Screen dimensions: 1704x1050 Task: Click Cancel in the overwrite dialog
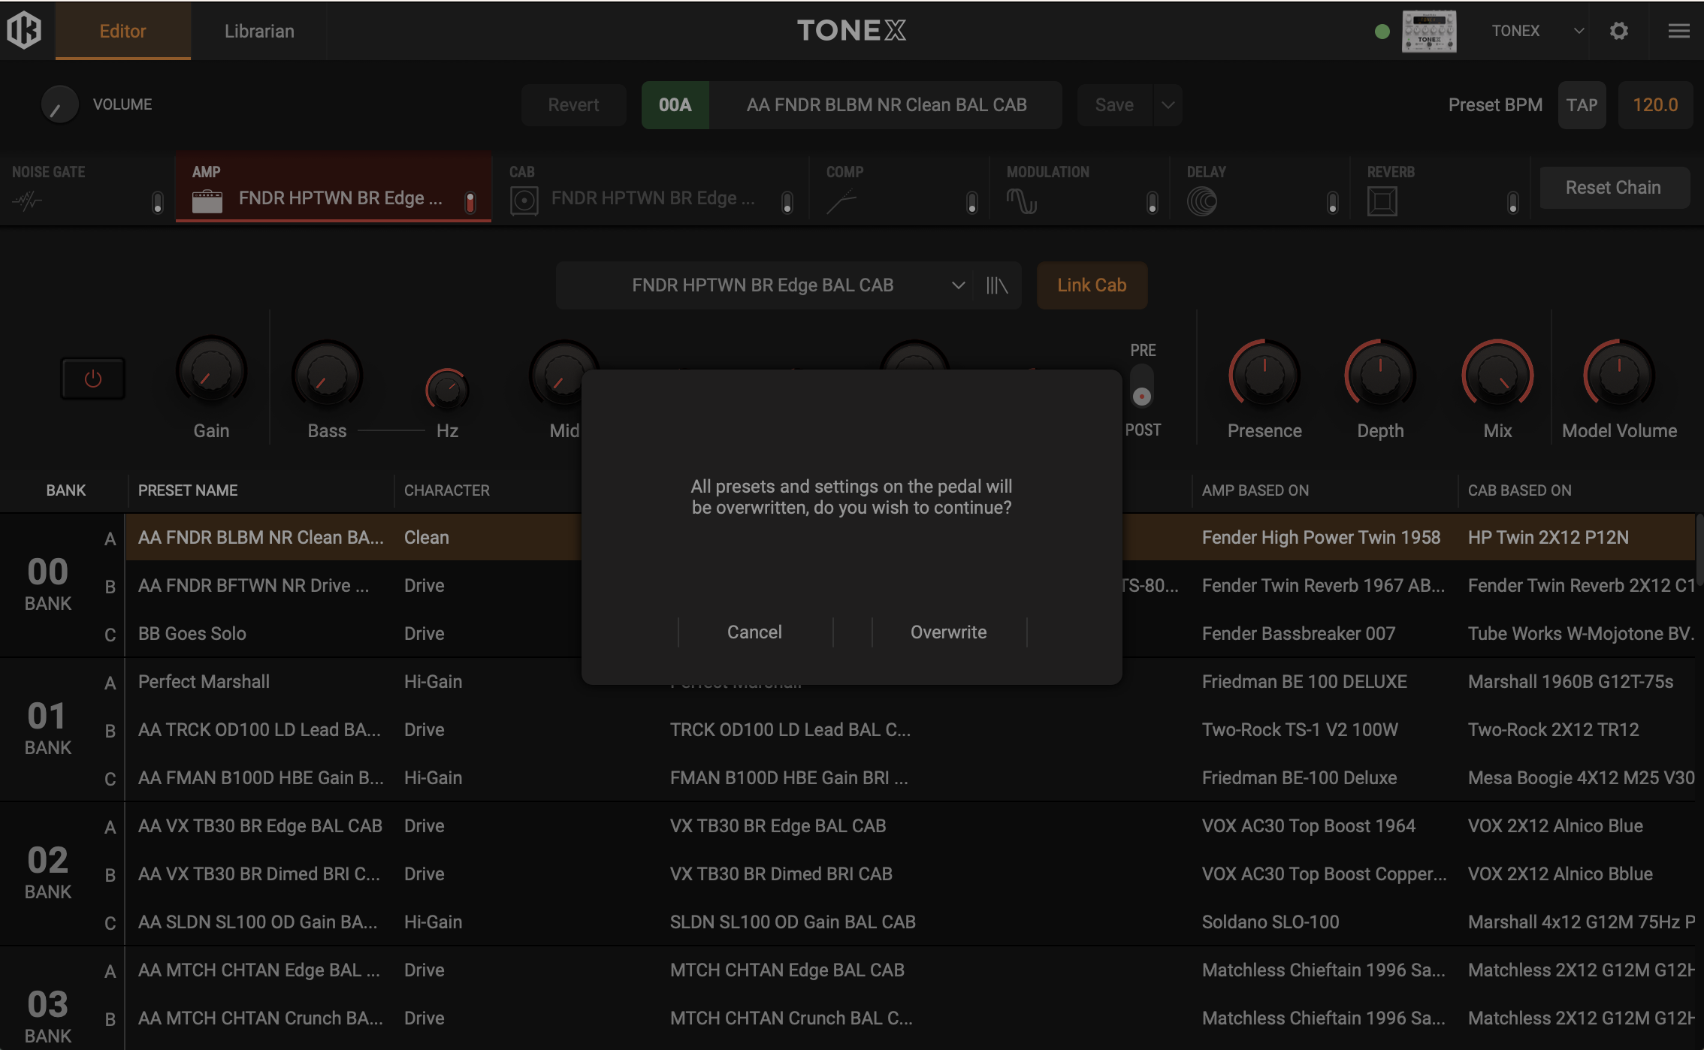click(755, 632)
